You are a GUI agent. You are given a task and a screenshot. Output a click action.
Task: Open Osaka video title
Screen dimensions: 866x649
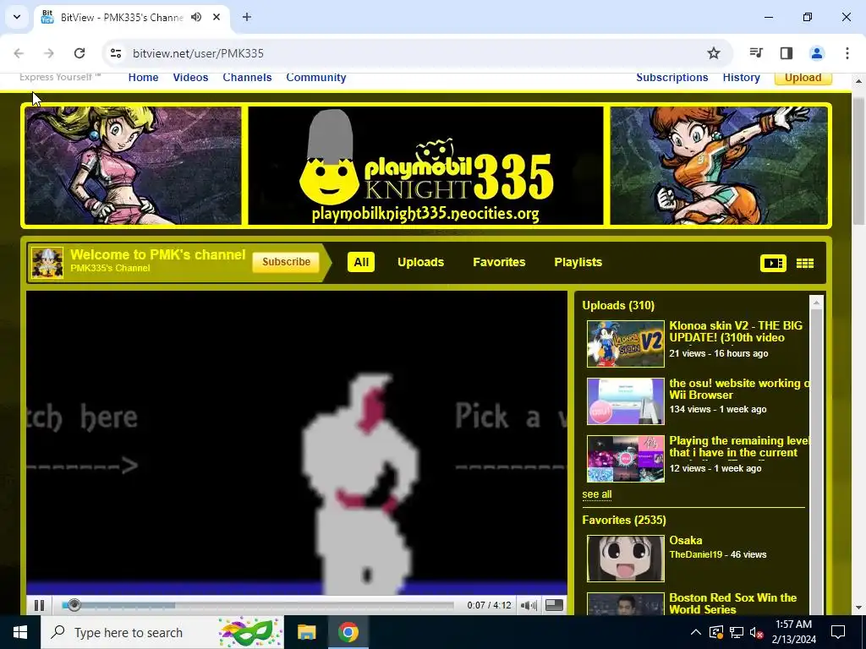click(686, 540)
